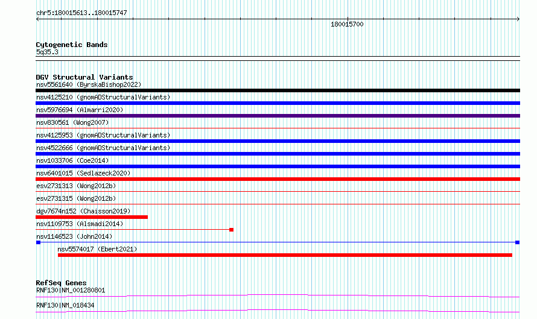Screen dimensions: 537x319
Task: Click the right blue end block of nsv1146523
Action: click(518, 242)
